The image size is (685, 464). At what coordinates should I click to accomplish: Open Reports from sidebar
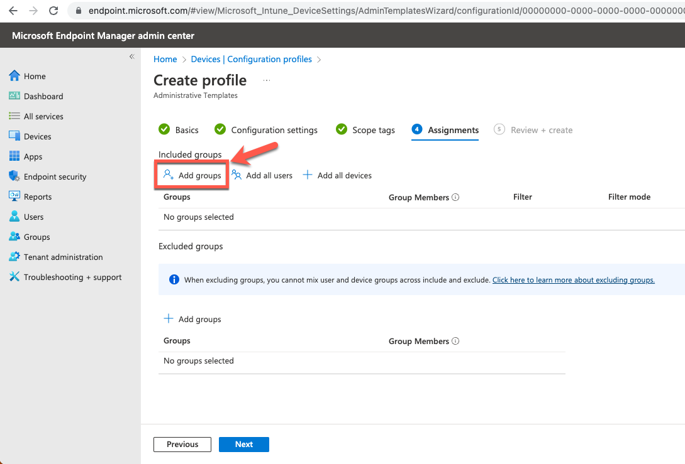point(38,197)
